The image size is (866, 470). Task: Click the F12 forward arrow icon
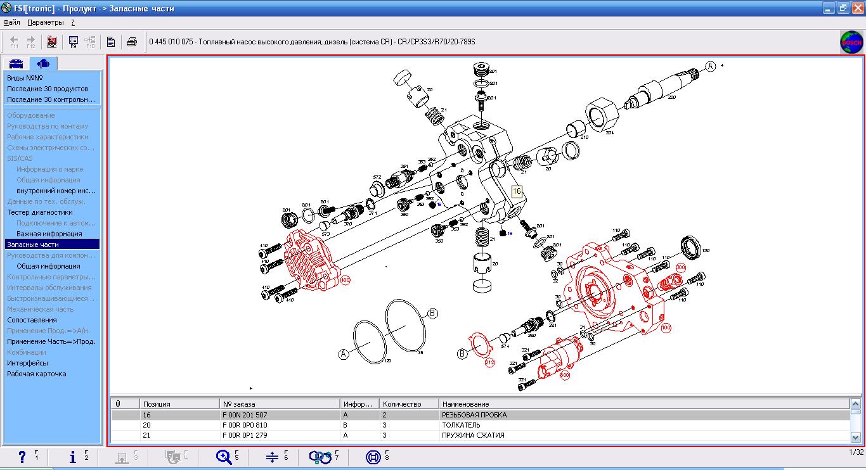pos(30,42)
